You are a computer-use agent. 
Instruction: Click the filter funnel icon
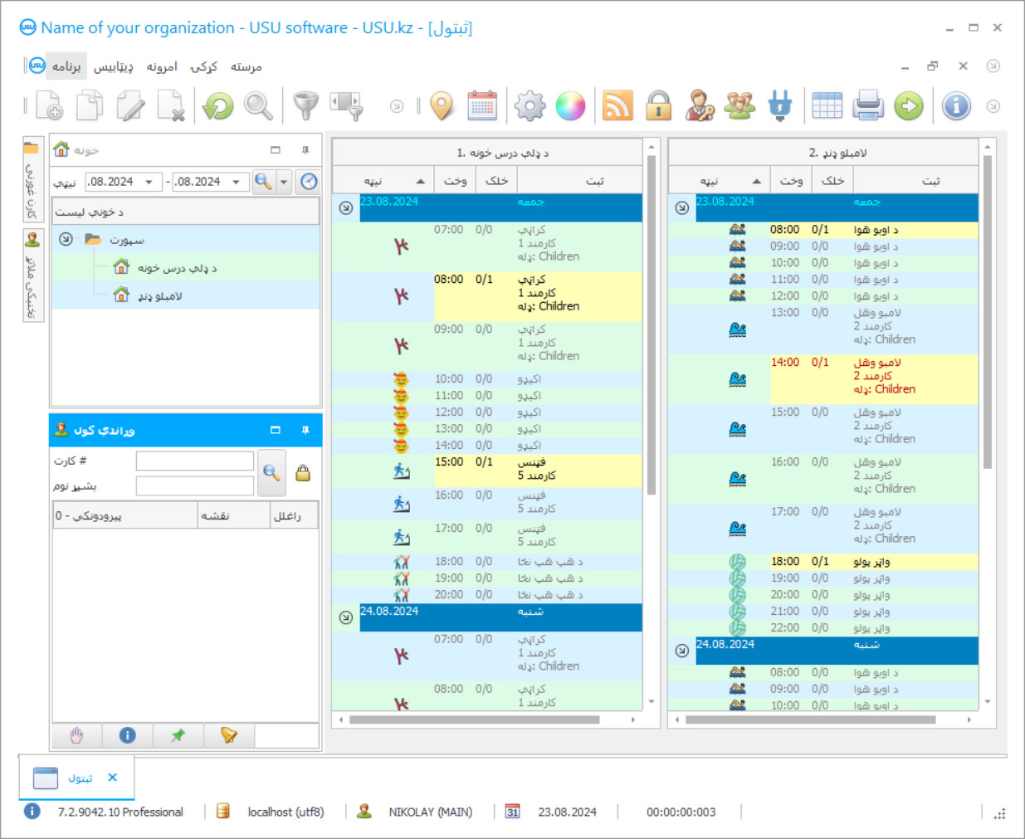click(305, 106)
